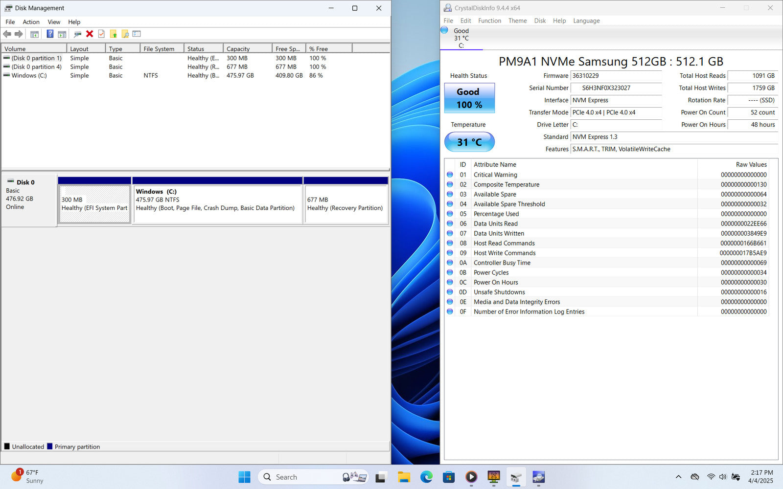Open the blue Help question-mark toolbar icon
This screenshot has width=783, height=489.
pos(50,34)
